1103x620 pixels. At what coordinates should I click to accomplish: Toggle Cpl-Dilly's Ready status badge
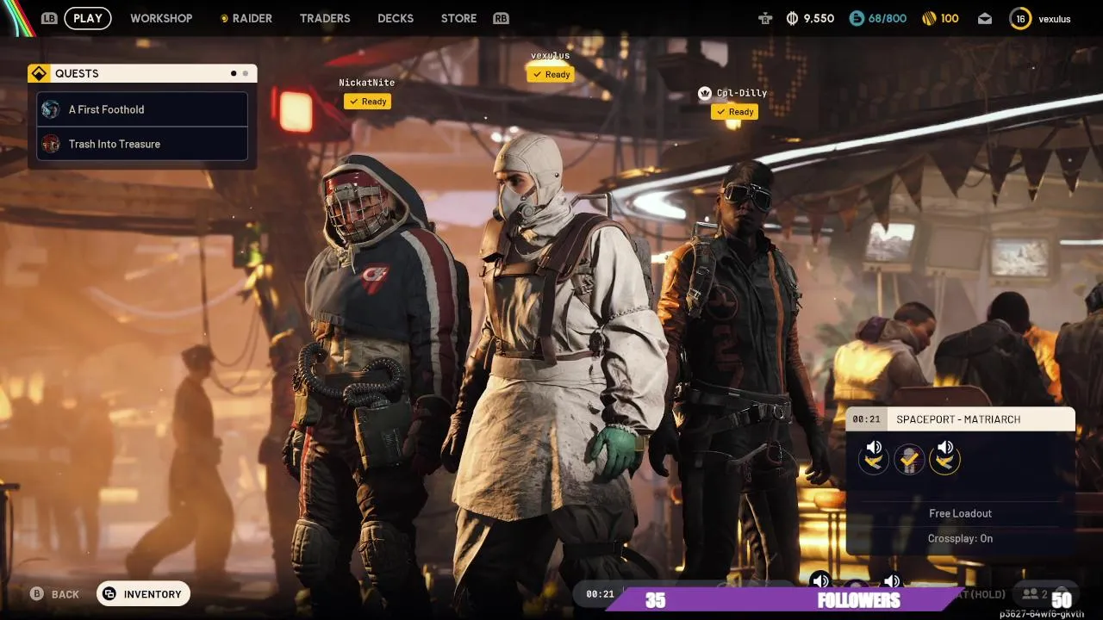(x=734, y=112)
